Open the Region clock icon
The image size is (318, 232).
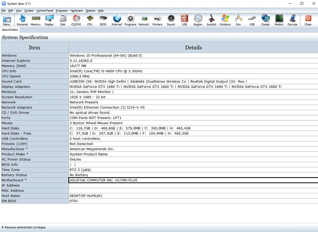click(x=198, y=20)
